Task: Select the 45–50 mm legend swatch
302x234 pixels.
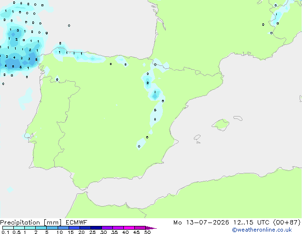Action: click(x=140, y=228)
